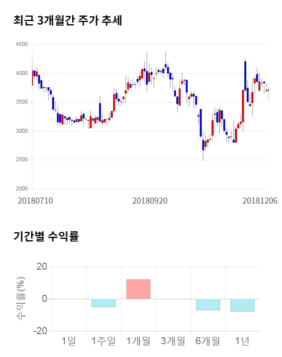Click the 3000 price axis label
Screen dimensions: 282x357
tap(21, 131)
